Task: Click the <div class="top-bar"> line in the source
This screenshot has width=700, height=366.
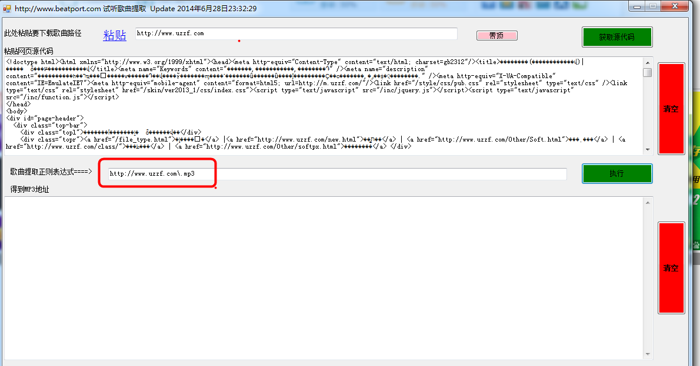Action: [50, 126]
